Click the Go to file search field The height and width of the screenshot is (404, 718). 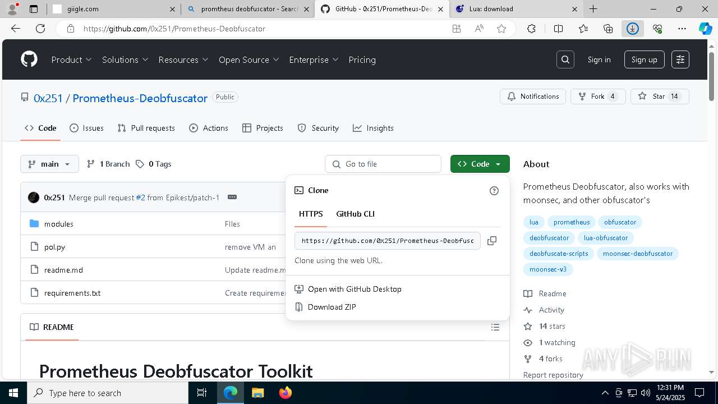383,164
